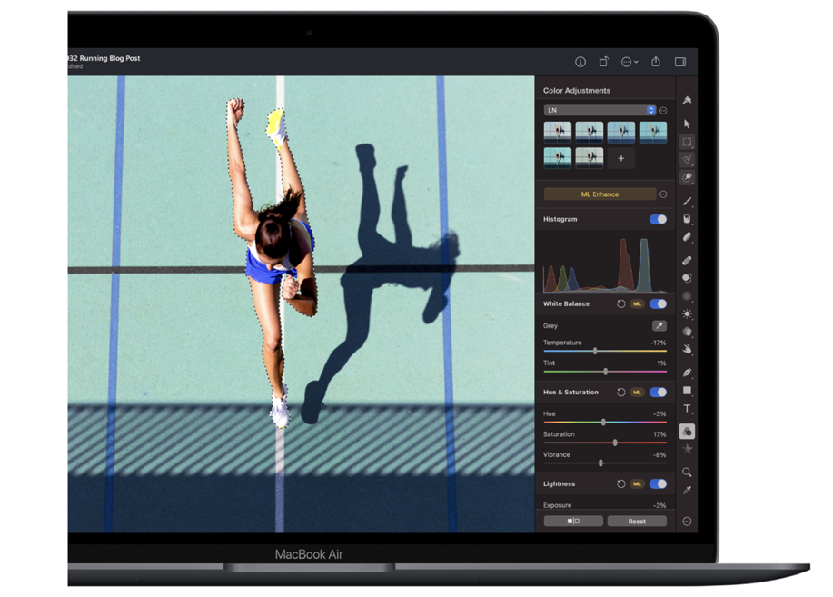Open the options menu beside ML Enhance
Screen dimensions: 833x597
pos(663,194)
